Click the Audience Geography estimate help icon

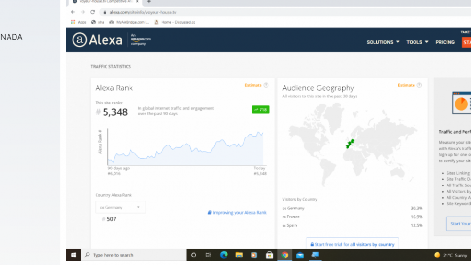(419, 85)
